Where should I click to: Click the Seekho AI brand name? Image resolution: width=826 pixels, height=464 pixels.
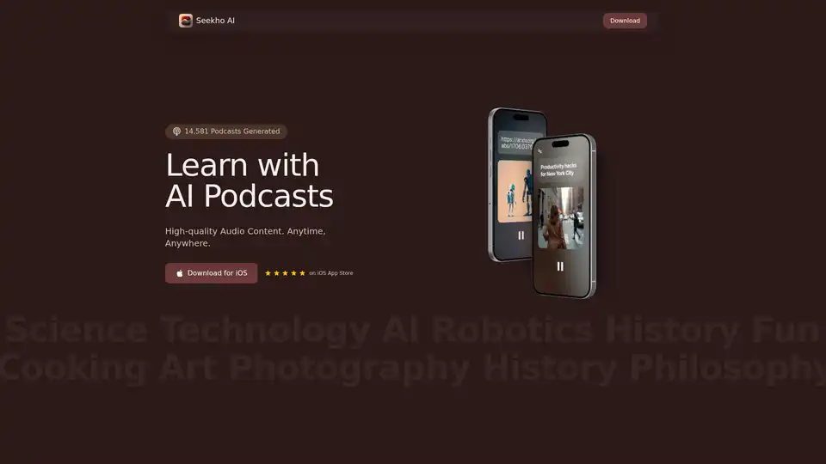[215, 21]
